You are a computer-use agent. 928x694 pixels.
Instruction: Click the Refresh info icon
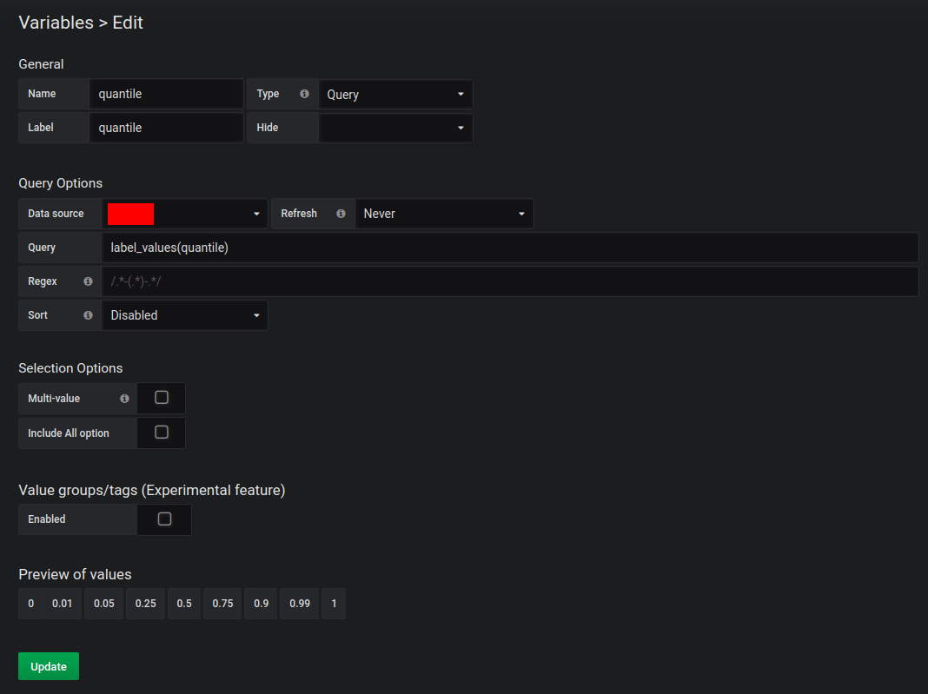(341, 214)
